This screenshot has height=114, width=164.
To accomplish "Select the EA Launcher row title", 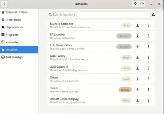I will tap(58, 35).
